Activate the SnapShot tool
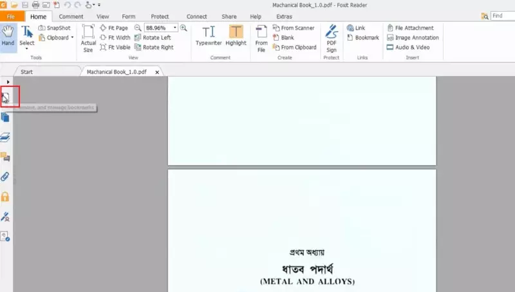The height and width of the screenshot is (292, 515). click(x=55, y=28)
